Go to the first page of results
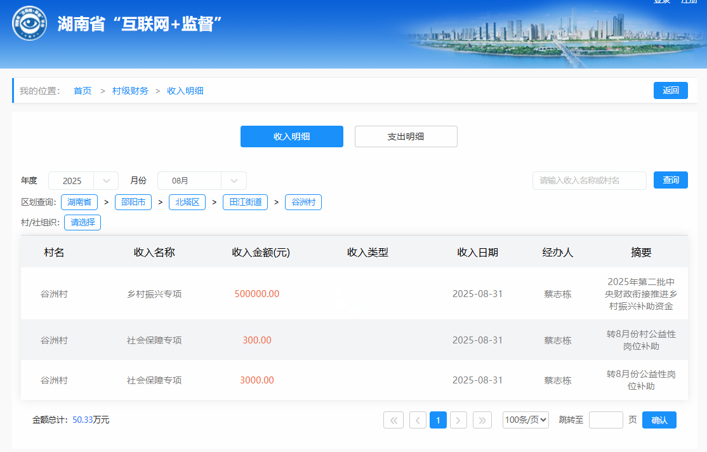707x452 pixels. pyautogui.click(x=393, y=420)
